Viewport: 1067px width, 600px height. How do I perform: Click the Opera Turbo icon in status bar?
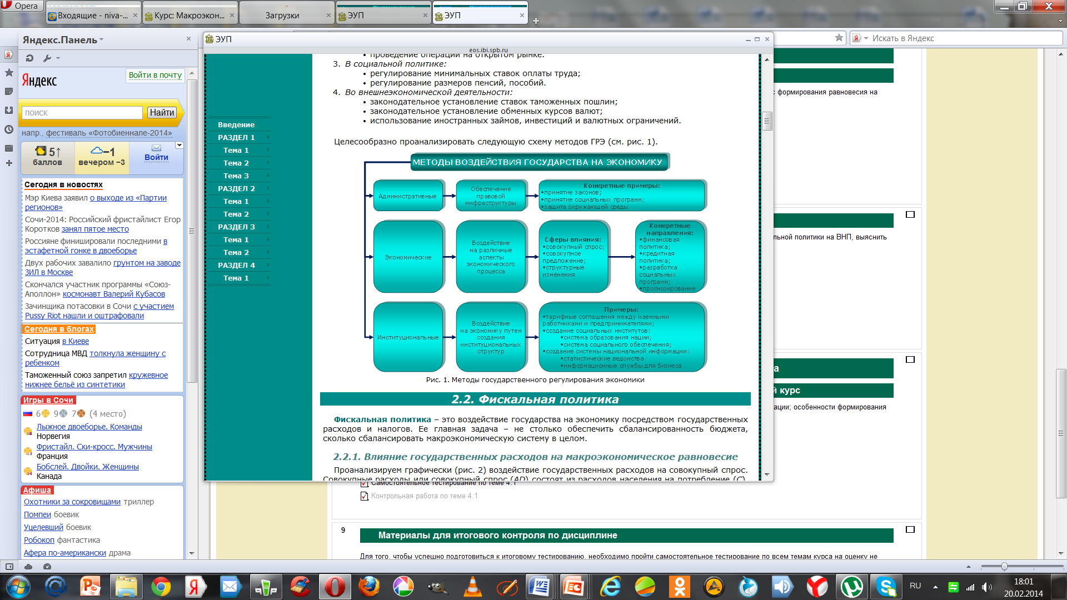coord(47,567)
